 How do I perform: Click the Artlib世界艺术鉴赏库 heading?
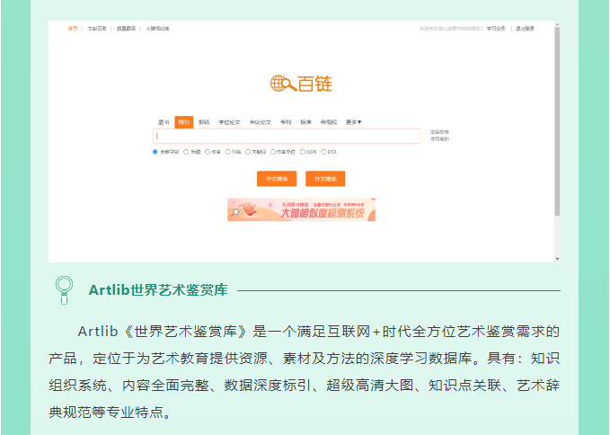(158, 290)
